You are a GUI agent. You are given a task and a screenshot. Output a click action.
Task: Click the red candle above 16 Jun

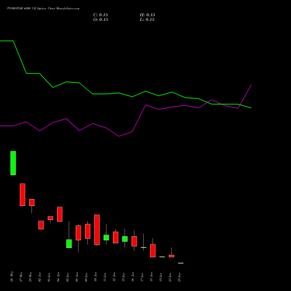134,242
